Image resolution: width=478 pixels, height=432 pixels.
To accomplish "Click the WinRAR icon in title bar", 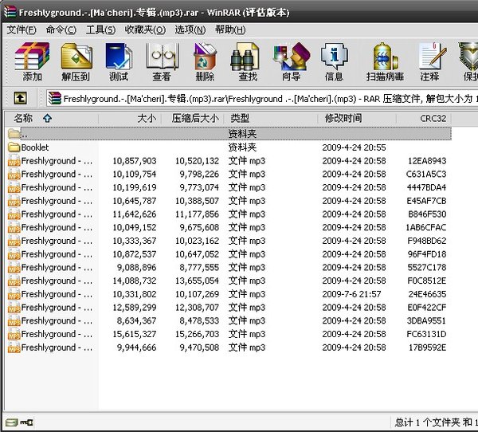I will click(x=10, y=12).
